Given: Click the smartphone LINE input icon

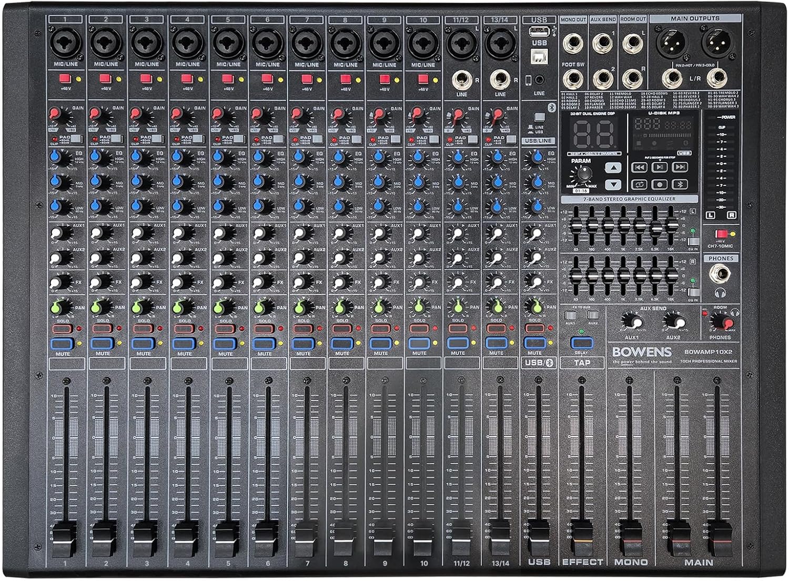Looking at the screenshot, I should [x=529, y=81].
